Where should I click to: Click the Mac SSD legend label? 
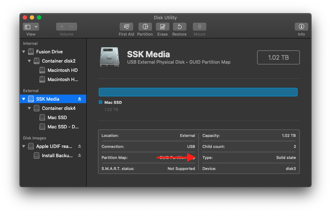113,102
